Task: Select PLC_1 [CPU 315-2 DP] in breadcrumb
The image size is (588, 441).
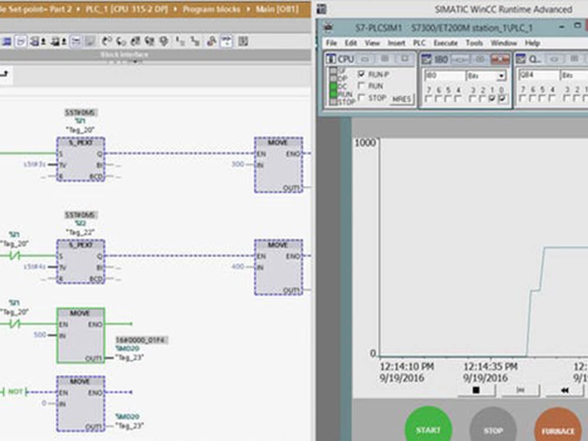Action: point(127,9)
